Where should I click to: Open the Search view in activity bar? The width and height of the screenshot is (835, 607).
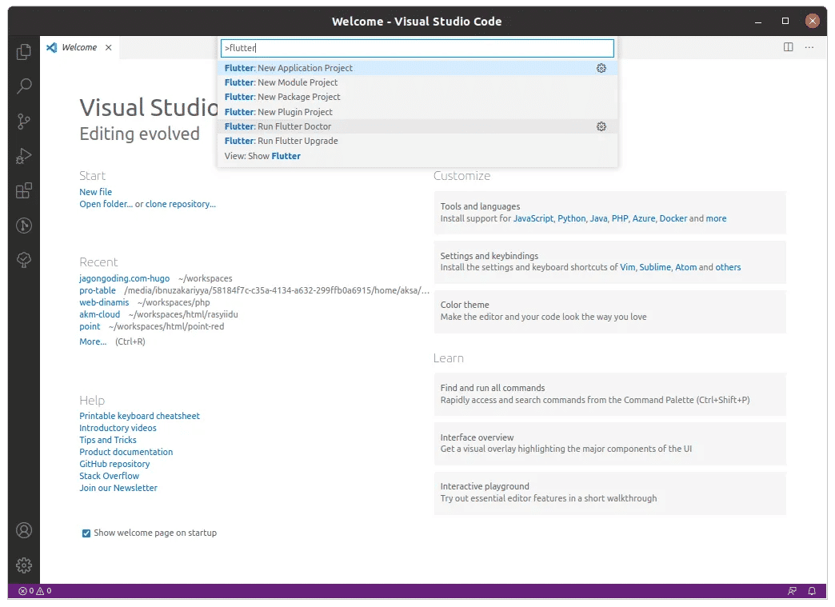[24, 86]
